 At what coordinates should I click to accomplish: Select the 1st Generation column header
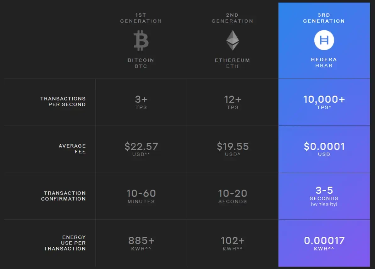(x=141, y=18)
